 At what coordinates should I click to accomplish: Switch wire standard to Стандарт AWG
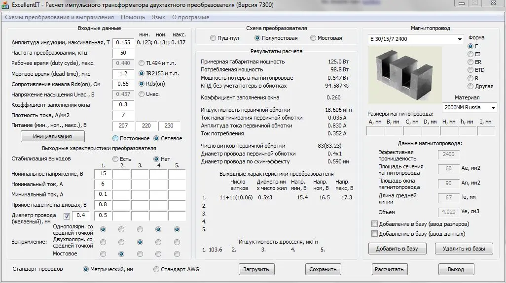[156, 269]
